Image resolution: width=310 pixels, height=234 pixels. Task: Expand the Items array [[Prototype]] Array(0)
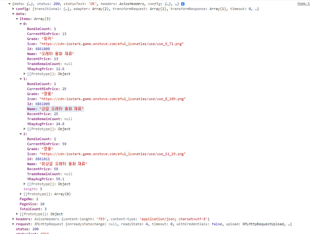click(21, 194)
